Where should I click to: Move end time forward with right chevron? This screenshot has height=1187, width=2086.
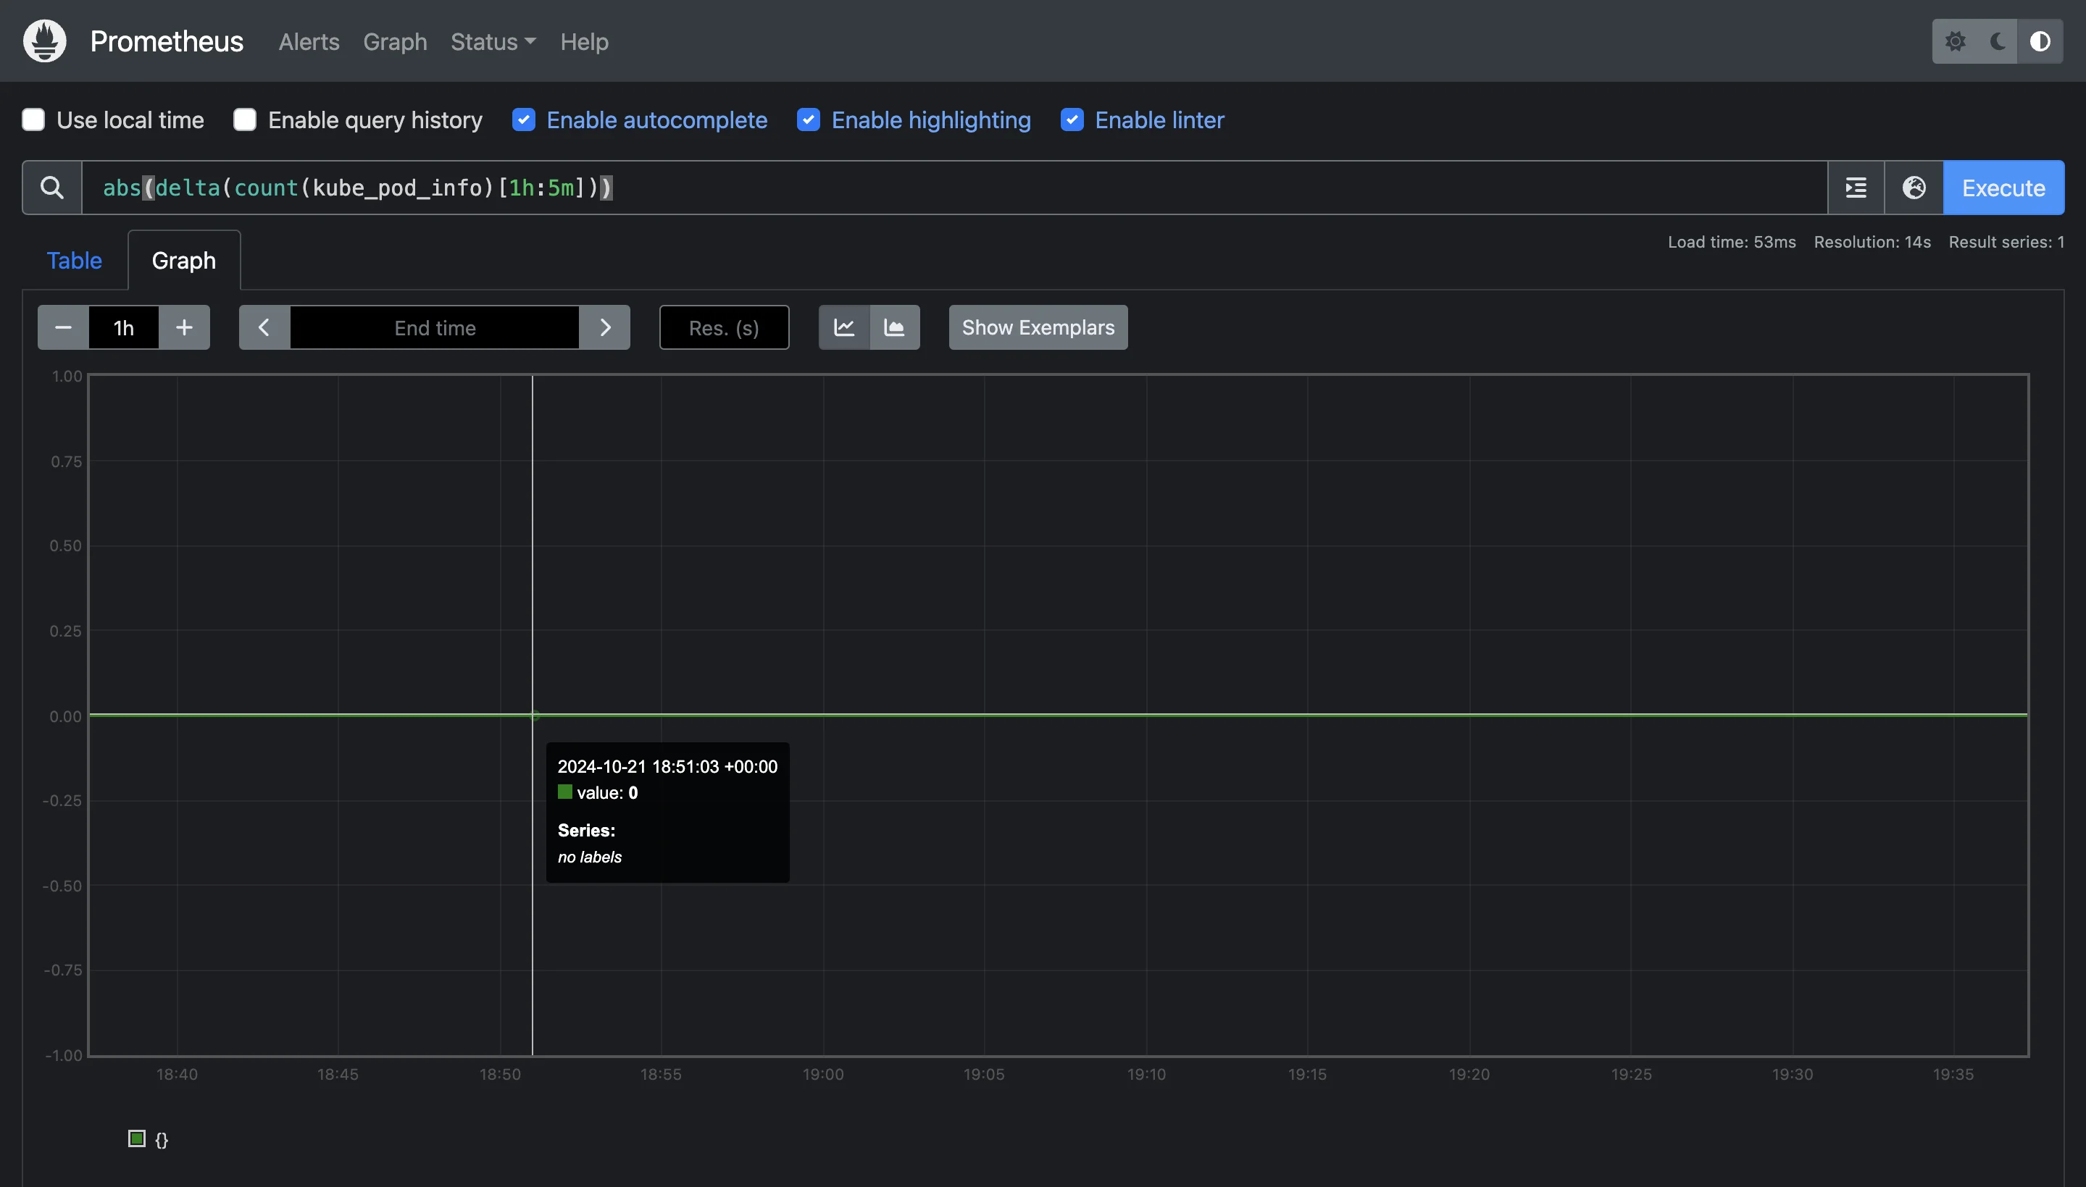point(605,328)
